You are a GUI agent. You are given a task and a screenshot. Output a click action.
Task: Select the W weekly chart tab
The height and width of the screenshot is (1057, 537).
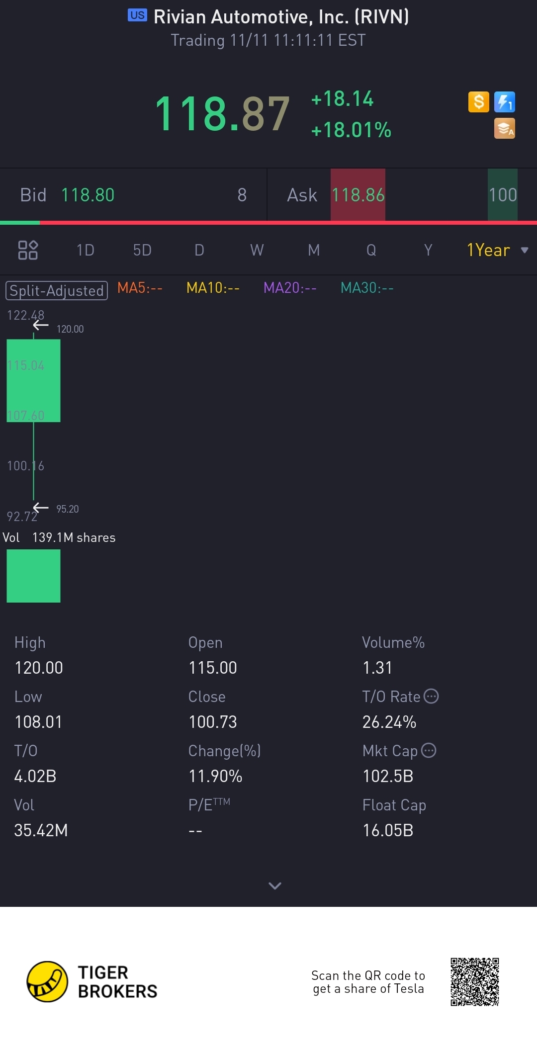click(257, 250)
